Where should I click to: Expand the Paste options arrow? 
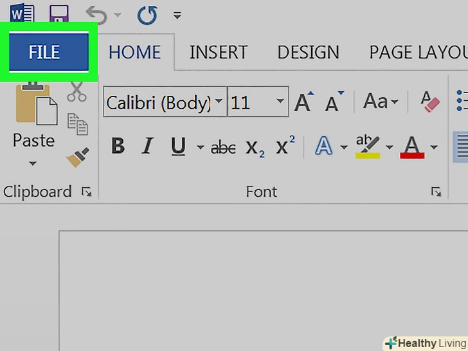coord(33,163)
